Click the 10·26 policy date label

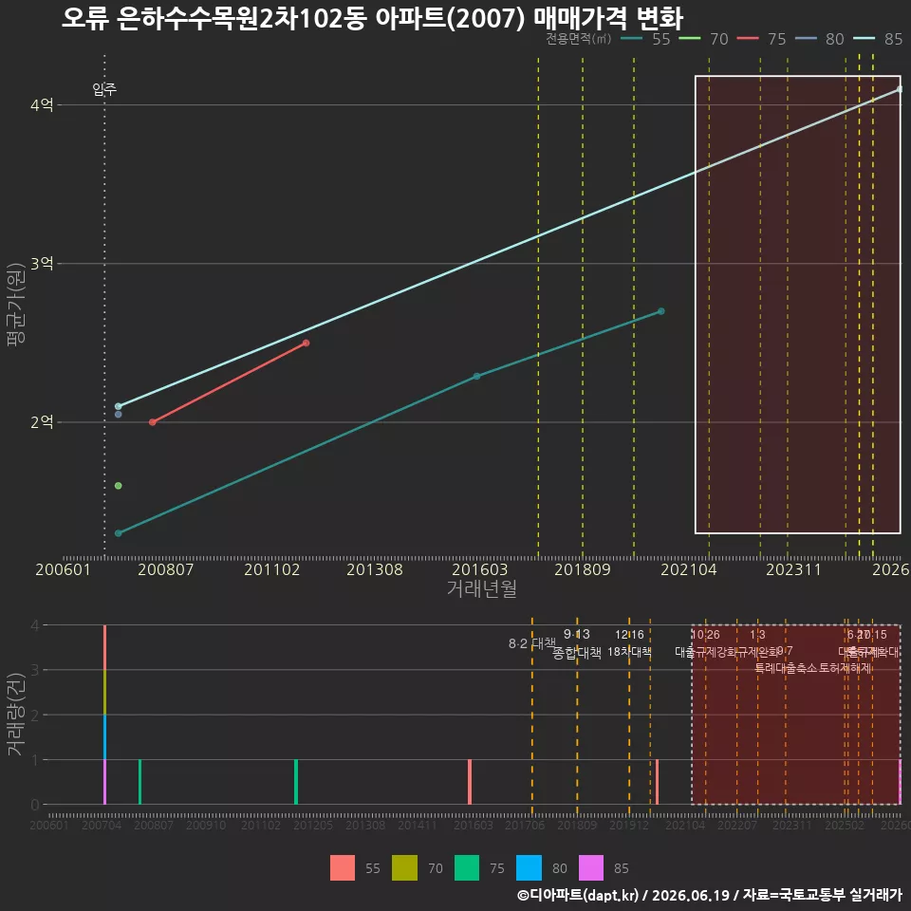(x=705, y=635)
